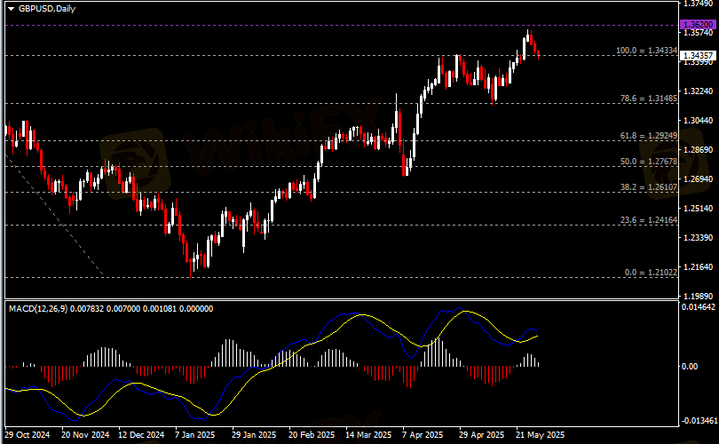Select the purple dashed horizontal line at 1.36200
Viewport: 719px width, 444px height.
pyautogui.click(x=342, y=25)
